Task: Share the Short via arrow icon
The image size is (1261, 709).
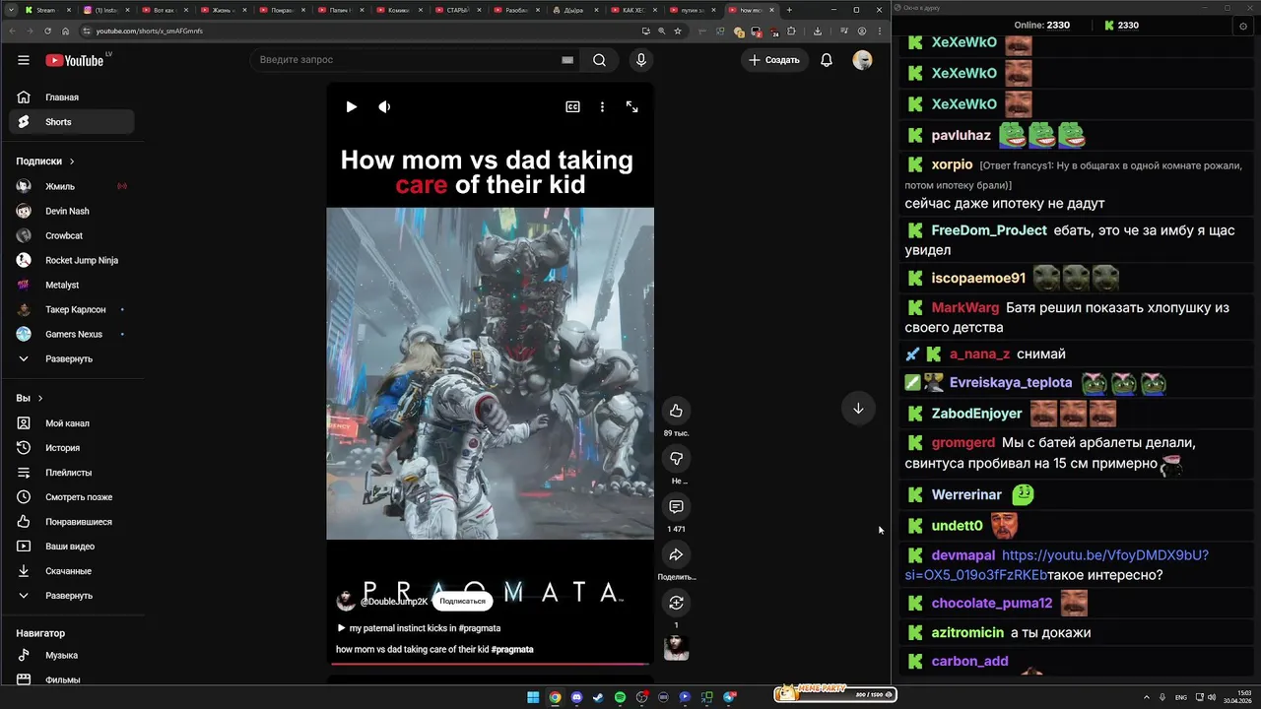Action: [x=676, y=555]
